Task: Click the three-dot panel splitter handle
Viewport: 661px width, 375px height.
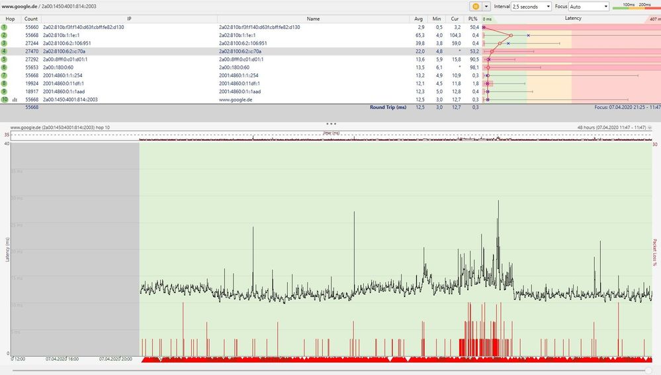Action: click(x=331, y=123)
